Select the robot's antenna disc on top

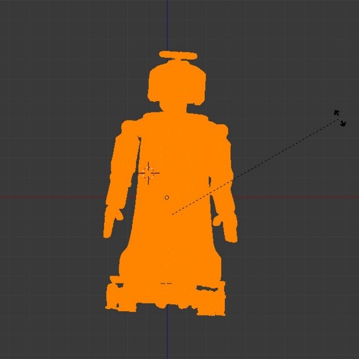tap(178, 55)
